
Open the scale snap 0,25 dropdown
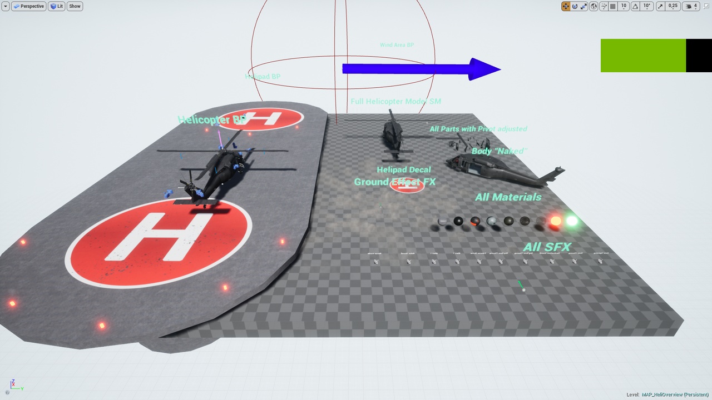click(x=673, y=6)
